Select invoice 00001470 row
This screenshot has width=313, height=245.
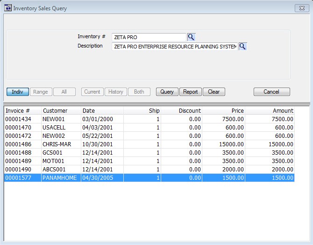[149, 127]
